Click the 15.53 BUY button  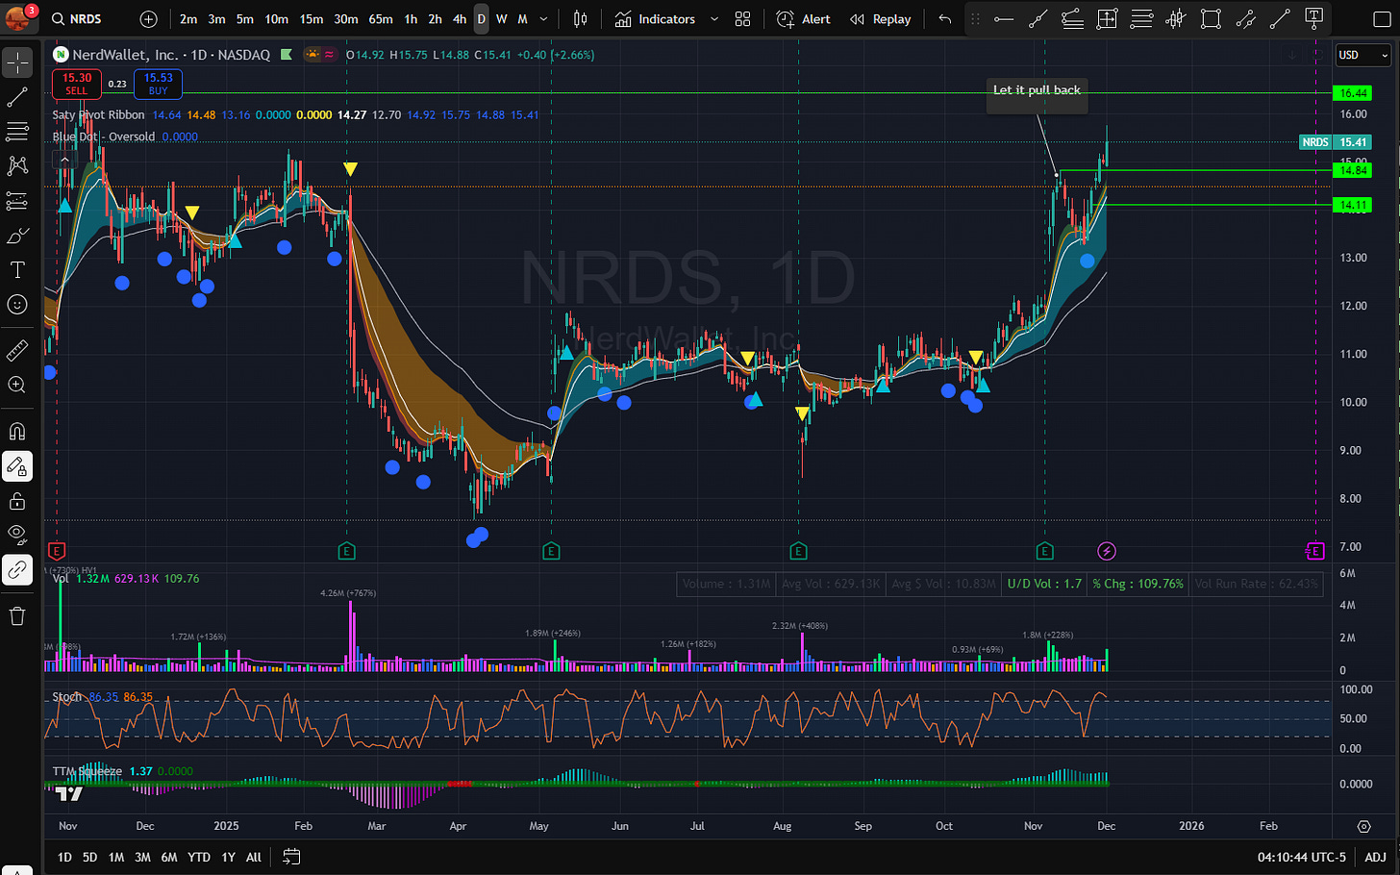pyautogui.click(x=159, y=84)
